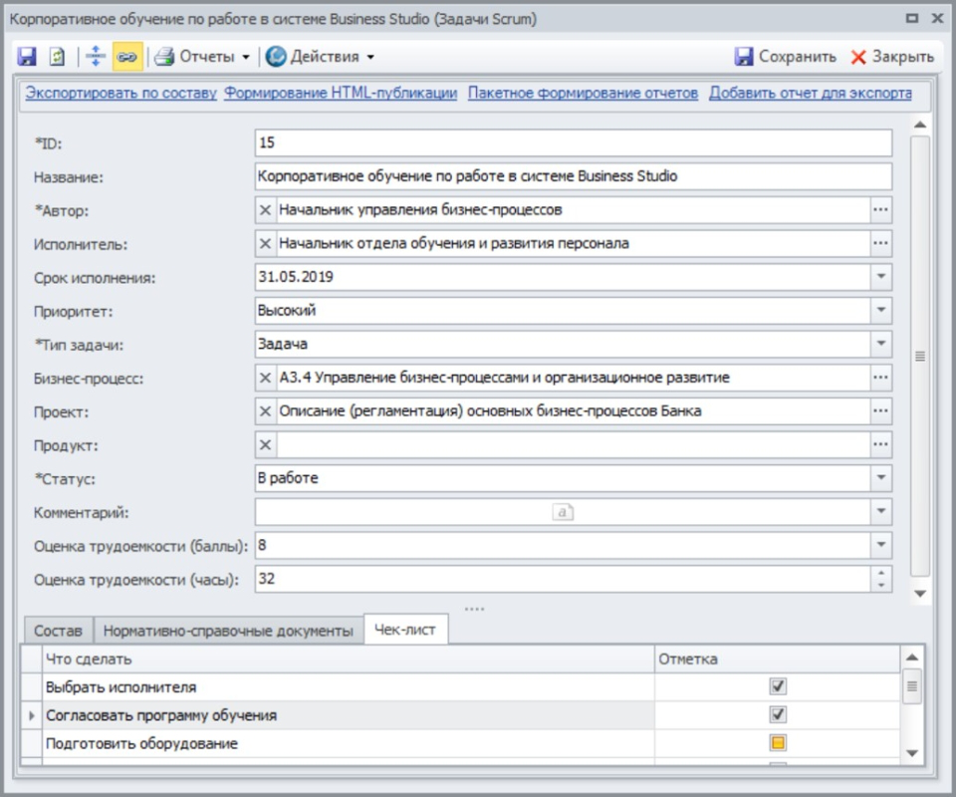Viewport: 956px width, 797px height.
Task: Click the checklist scrollbar thumb
Action: tap(911, 686)
